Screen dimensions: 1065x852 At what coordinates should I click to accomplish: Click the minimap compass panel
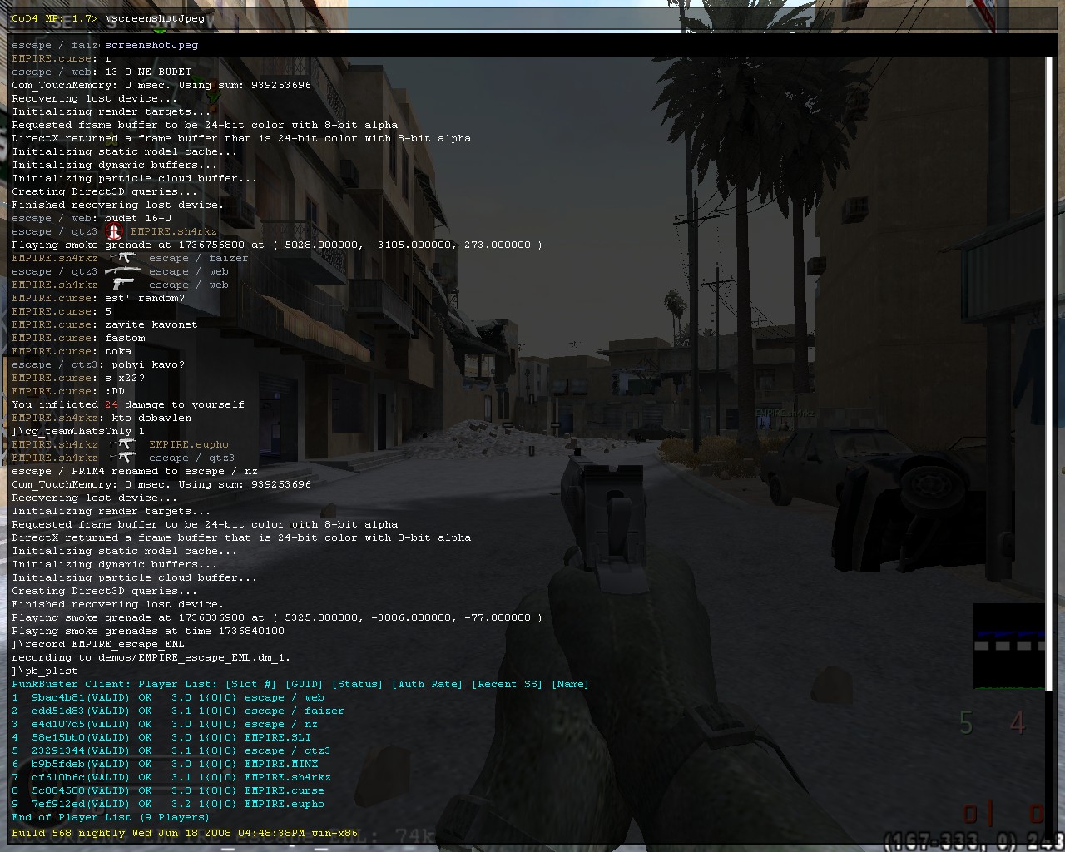coord(1008,646)
